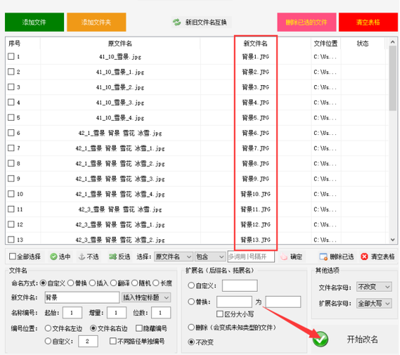Tick the checkbox for row 1
This screenshot has height=355, width=400.
click(x=11, y=56)
